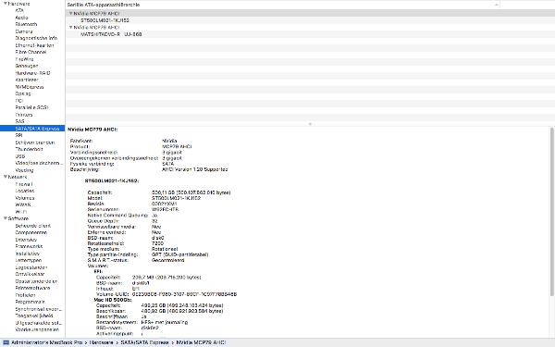
Task: Select Thunderbolt in the sidebar
Action: pyautogui.click(x=29, y=149)
